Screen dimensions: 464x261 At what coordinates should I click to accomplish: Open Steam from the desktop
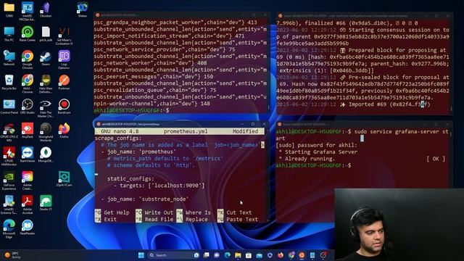[x=46, y=58]
